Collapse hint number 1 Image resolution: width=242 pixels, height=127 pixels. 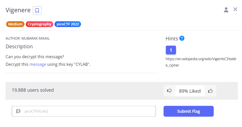pos(171,50)
